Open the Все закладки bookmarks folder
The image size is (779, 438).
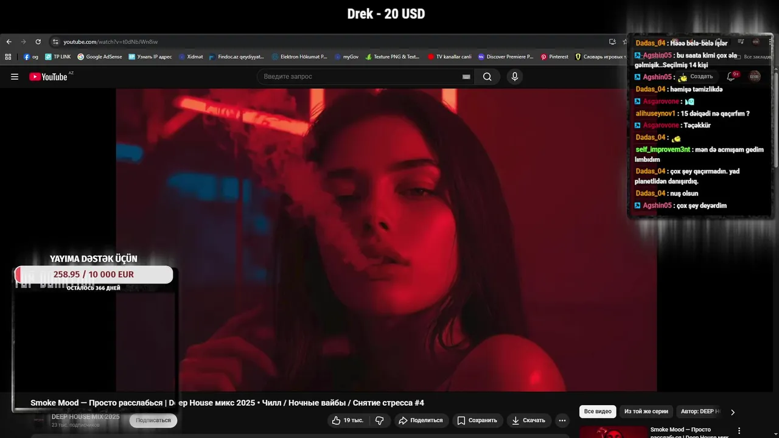(x=753, y=57)
